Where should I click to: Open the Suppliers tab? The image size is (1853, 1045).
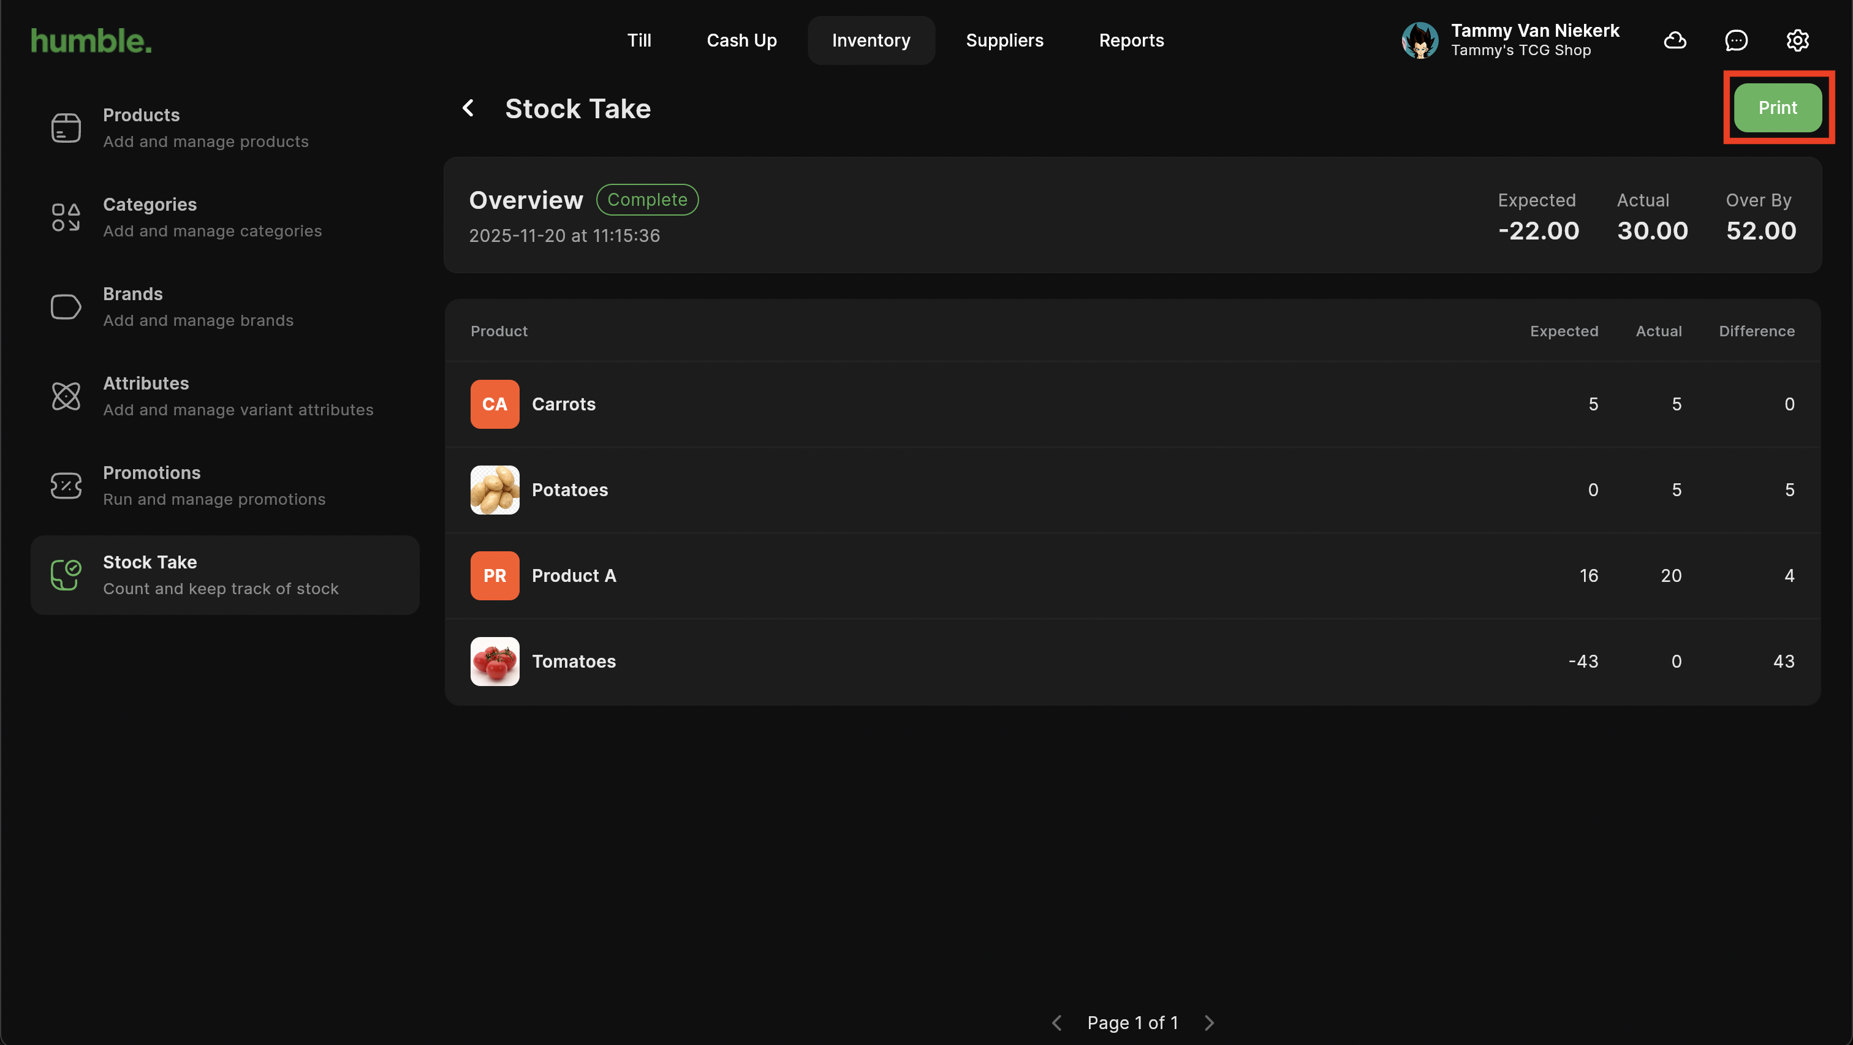[1004, 40]
